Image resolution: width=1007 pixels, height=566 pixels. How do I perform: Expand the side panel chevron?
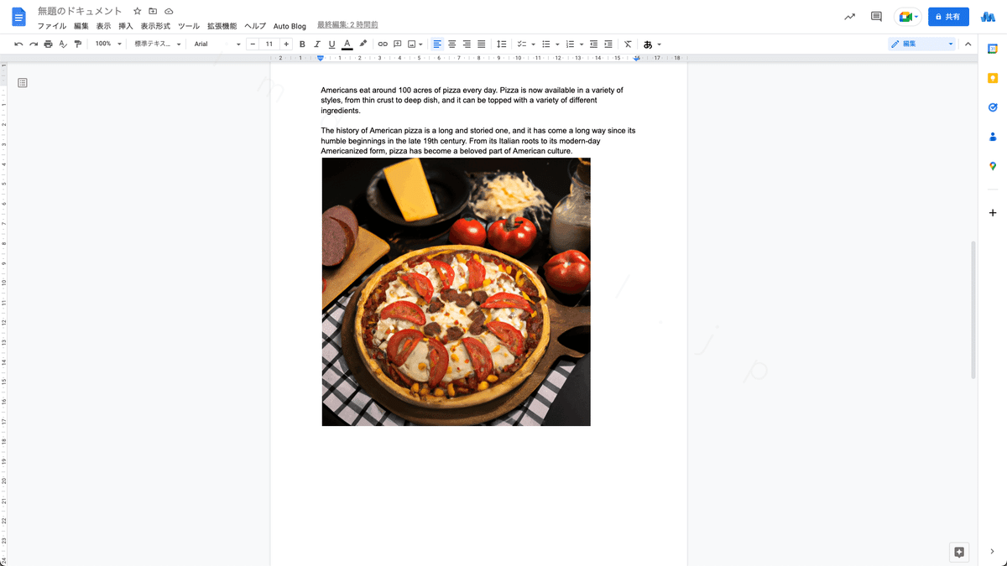point(993,551)
